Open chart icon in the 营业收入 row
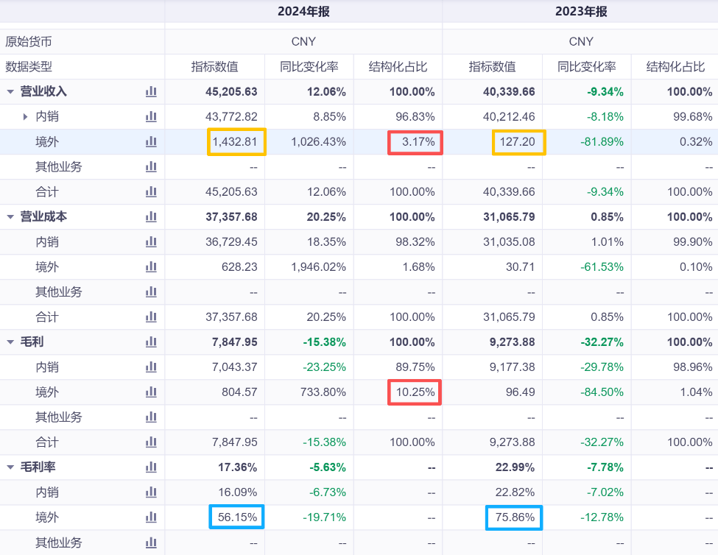Screen dimensions: 718x555 pyautogui.click(x=151, y=91)
